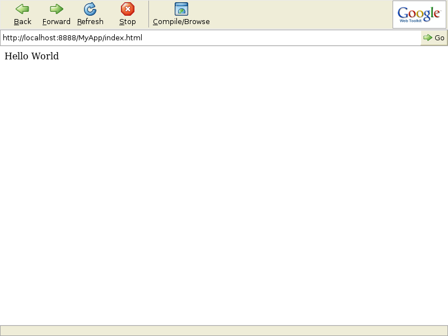Select the Forward text label

tap(57, 22)
